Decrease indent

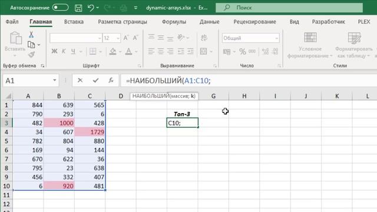pos(181,51)
